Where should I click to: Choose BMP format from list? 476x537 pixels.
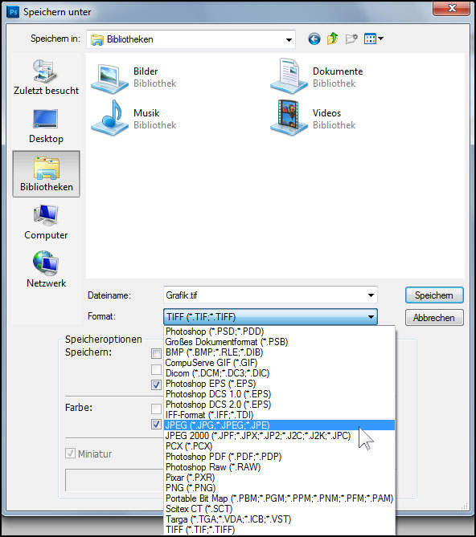279,352
